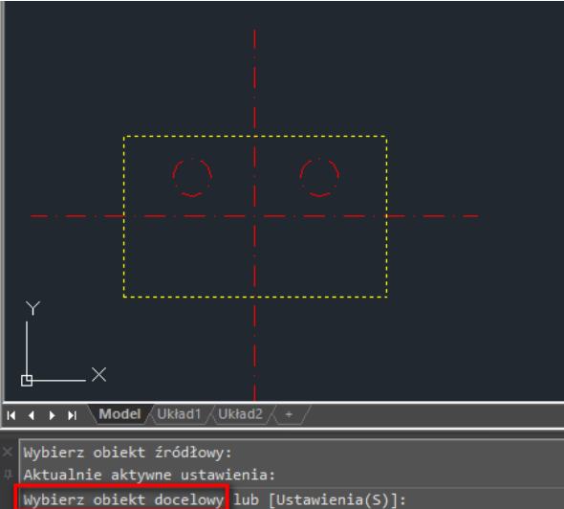Open the Układ1 layout tab
Image resolution: width=564 pixels, height=509 pixels.
pos(179,414)
